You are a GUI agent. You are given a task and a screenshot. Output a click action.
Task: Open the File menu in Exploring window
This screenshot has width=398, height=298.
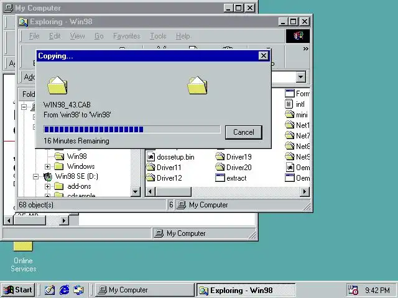click(34, 36)
